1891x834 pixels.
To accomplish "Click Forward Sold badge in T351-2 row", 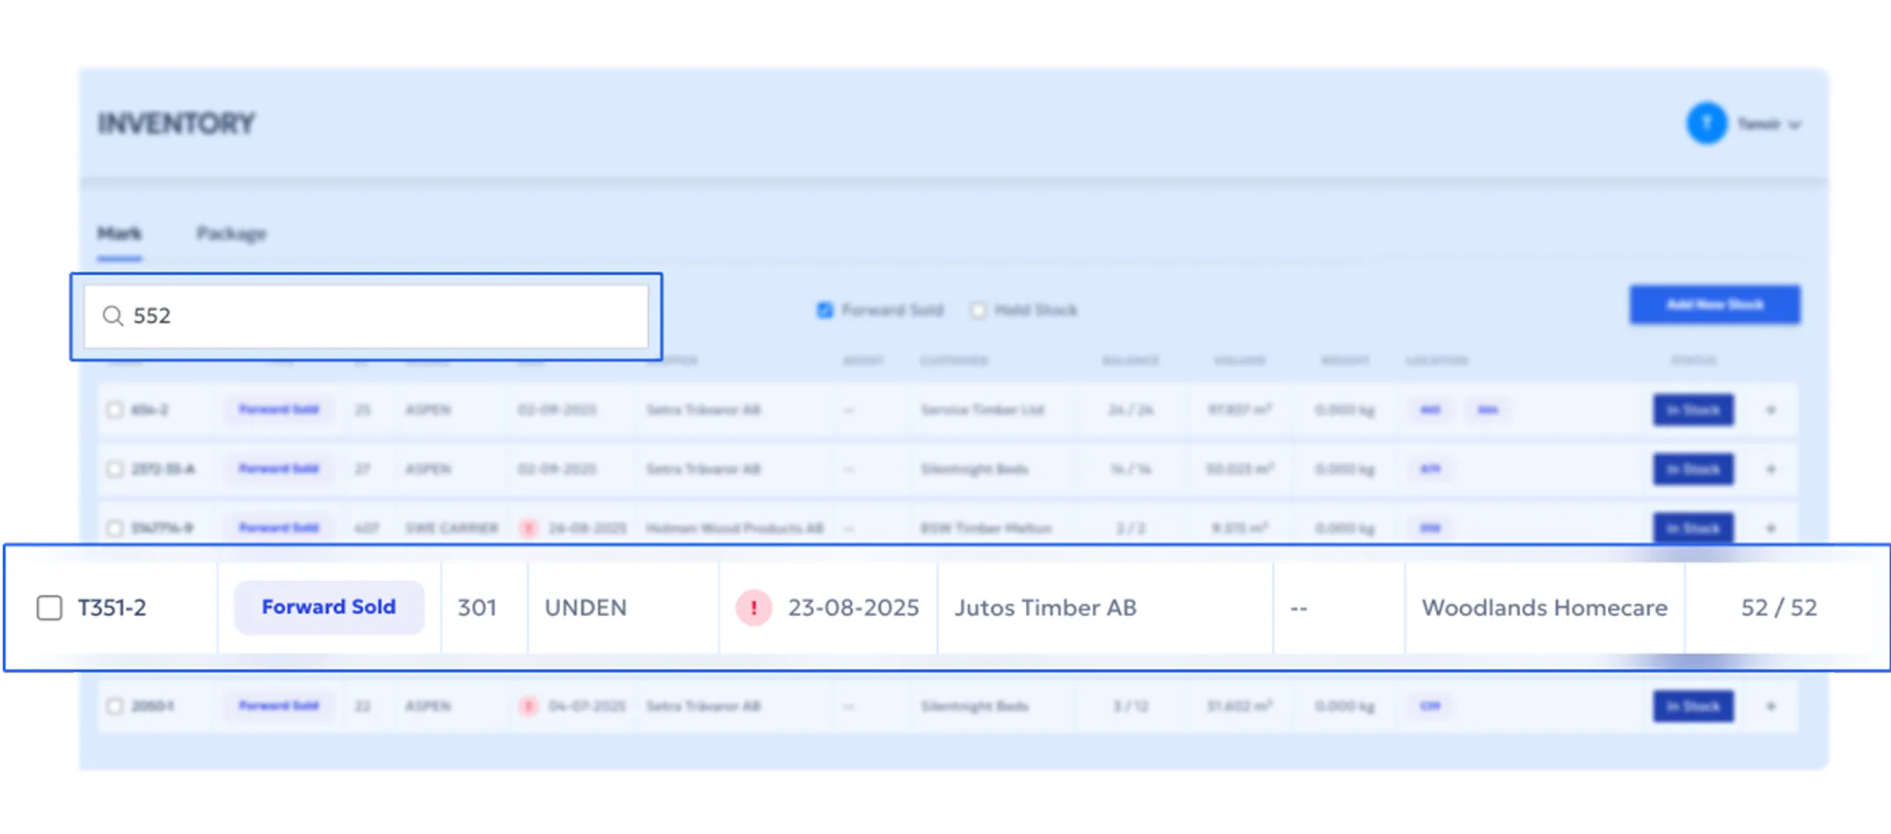I will [x=329, y=607].
